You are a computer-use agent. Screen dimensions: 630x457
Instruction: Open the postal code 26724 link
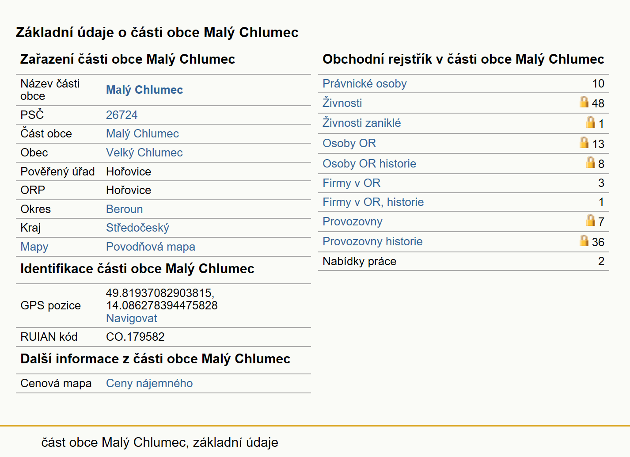(122, 115)
